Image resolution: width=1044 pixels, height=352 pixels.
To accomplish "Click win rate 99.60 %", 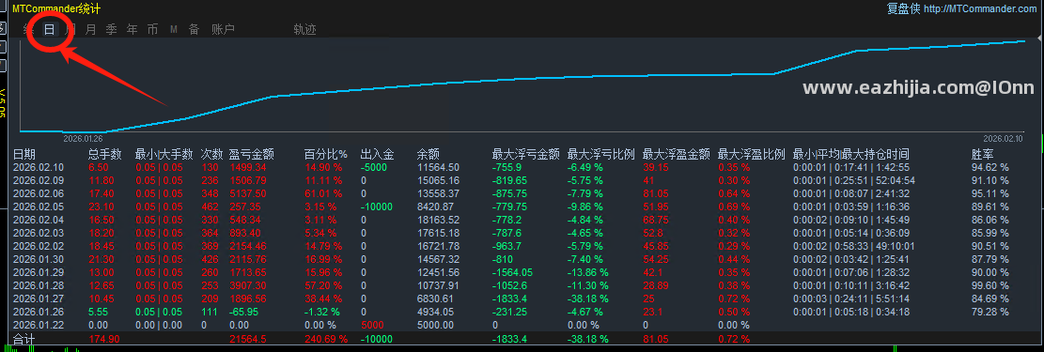I will tap(990, 285).
